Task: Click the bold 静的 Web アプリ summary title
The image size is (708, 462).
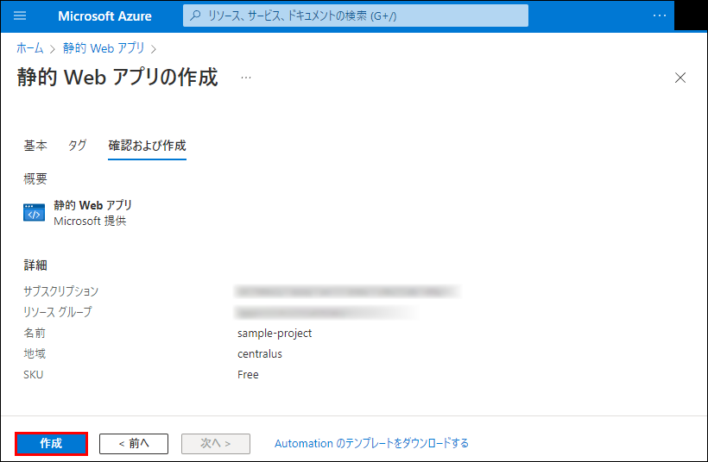Action: [x=92, y=205]
